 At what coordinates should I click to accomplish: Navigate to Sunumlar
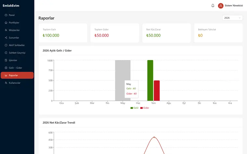pos(17,38)
